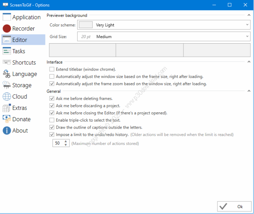Enable Extend titlebar (window chrome) checkbox
Viewport: 254px width, 214px height.
[52, 69]
